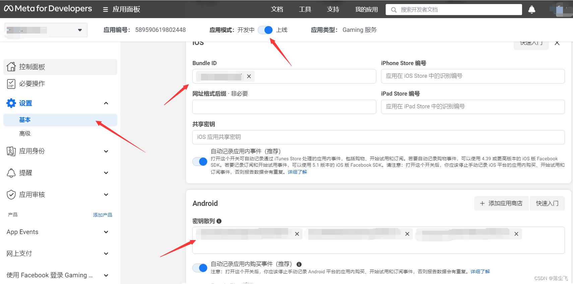Click the 控制面板 home icon
The image size is (573, 284).
pos(11,67)
